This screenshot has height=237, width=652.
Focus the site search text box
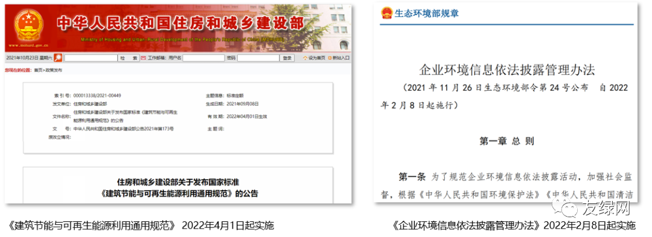point(91,58)
